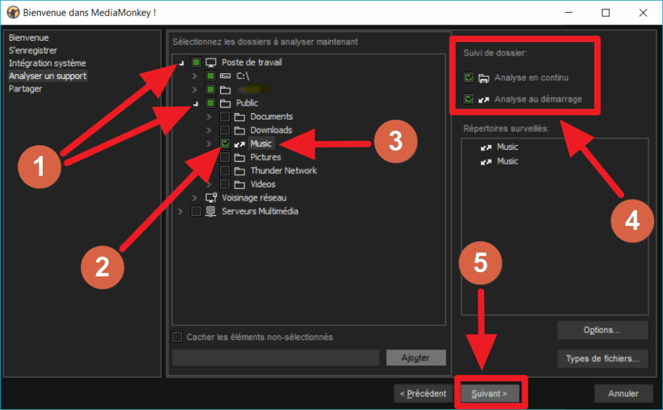The image size is (663, 410).
Task: Click the Pictures folder icon
Action: pos(240,157)
